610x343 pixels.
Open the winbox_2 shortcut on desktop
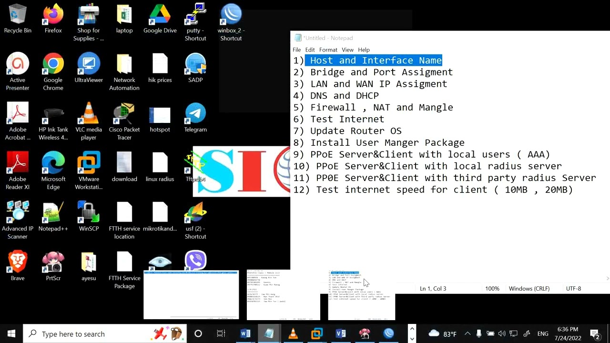click(x=231, y=22)
